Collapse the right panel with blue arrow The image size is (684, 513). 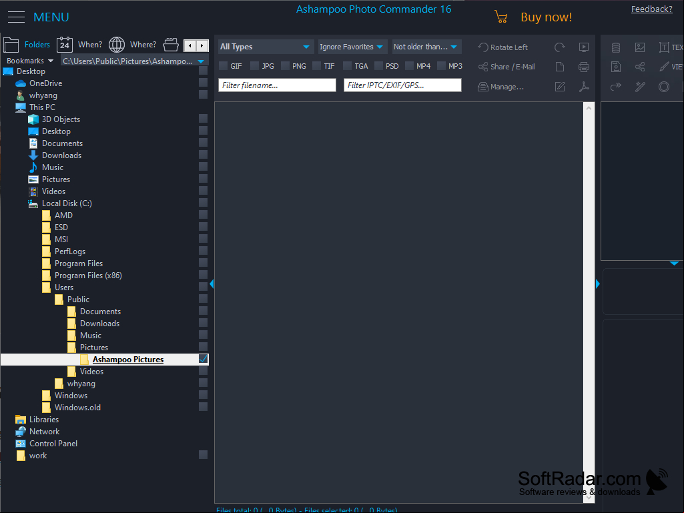pyautogui.click(x=598, y=284)
